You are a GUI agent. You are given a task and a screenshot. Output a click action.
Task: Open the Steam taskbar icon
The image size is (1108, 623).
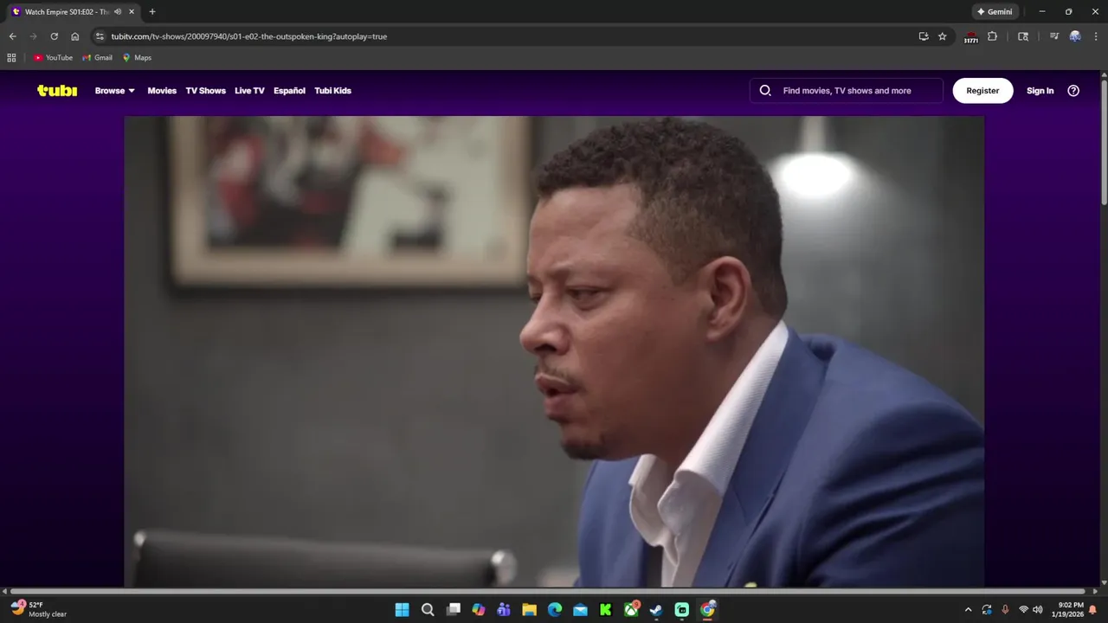point(656,610)
